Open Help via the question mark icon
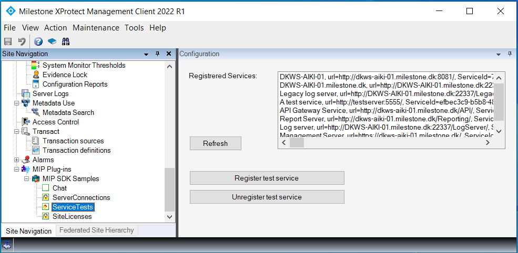The width and height of the screenshot is (518, 253). click(38, 41)
